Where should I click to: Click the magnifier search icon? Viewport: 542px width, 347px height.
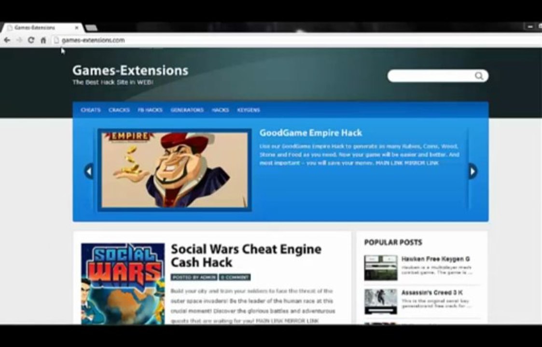pyautogui.click(x=479, y=76)
